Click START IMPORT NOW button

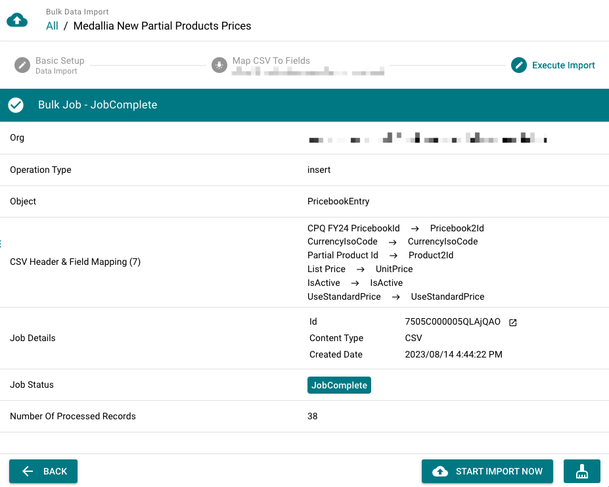pyautogui.click(x=487, y=471)
